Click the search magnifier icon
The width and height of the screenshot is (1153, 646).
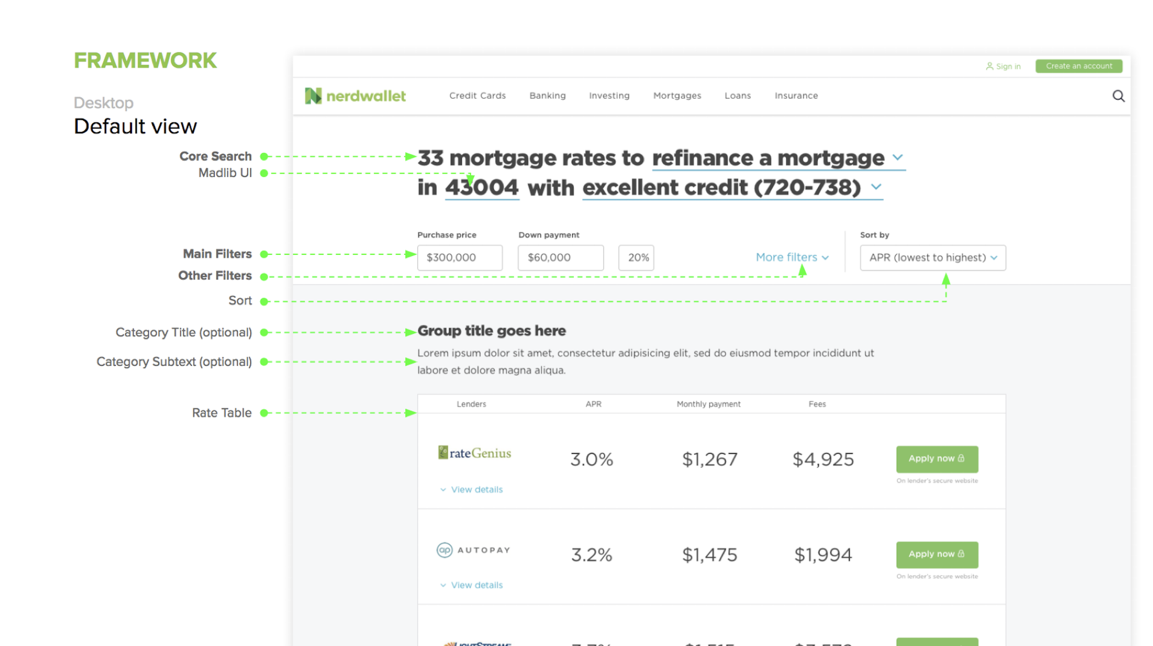click(1118, 96)
